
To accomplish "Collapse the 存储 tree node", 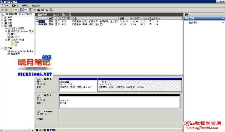I will [2, 48].
